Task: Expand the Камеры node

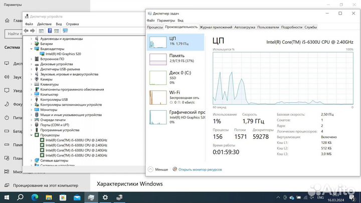Action: click(x=31, y=79)
